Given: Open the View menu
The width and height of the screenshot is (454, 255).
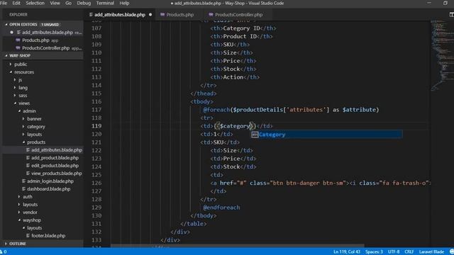Looking at the screenshot, I should coord(55,3).
